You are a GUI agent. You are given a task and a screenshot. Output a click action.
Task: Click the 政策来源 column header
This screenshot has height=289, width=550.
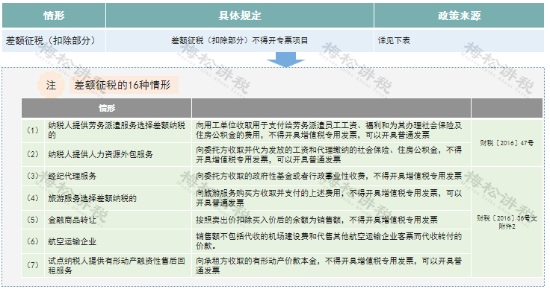[459, 16]
